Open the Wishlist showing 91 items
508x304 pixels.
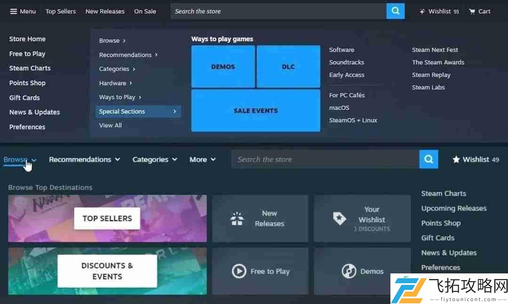point(439,11)
